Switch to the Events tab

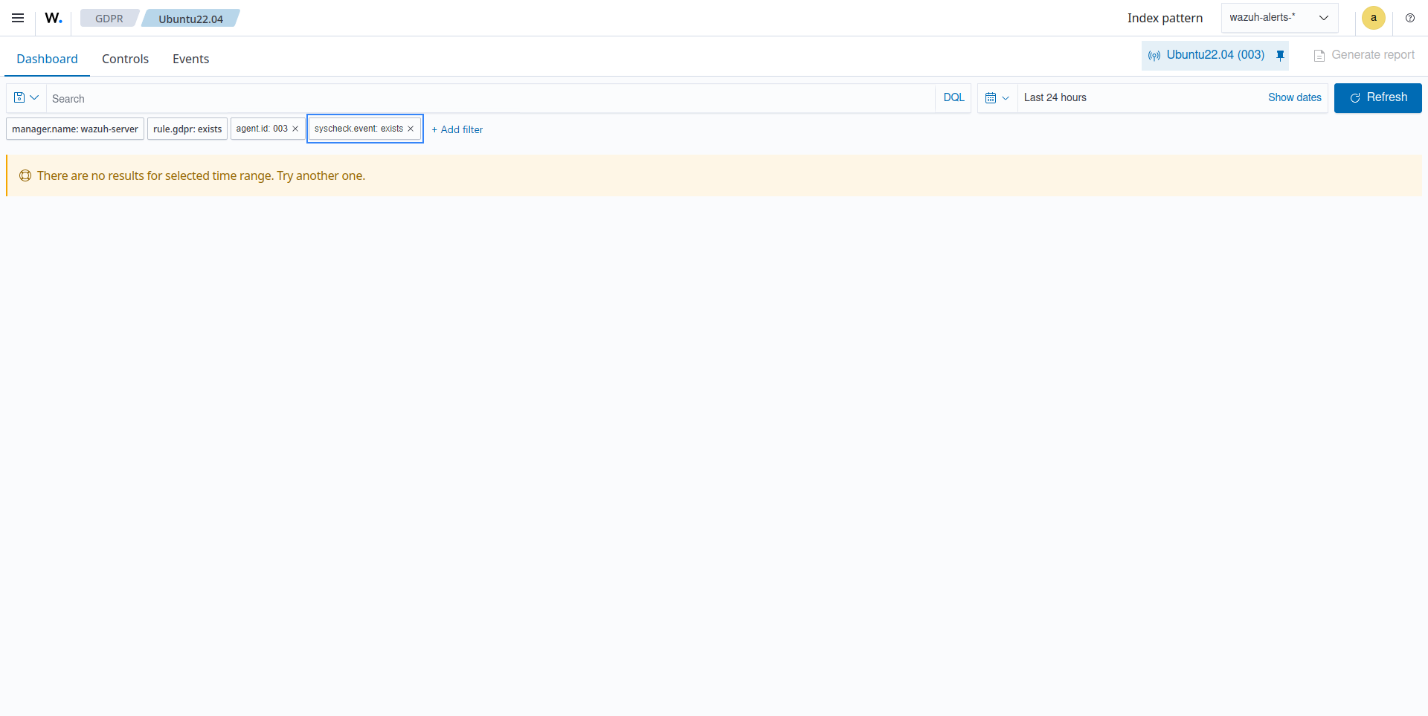[190, 59]
